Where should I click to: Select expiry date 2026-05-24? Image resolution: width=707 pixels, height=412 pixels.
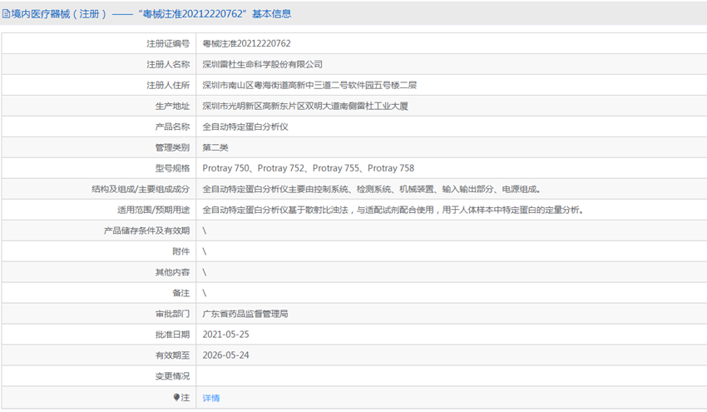click(x=225, y=355)
